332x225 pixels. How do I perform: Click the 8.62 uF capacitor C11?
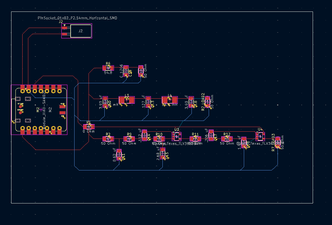[x=119, y=154]
